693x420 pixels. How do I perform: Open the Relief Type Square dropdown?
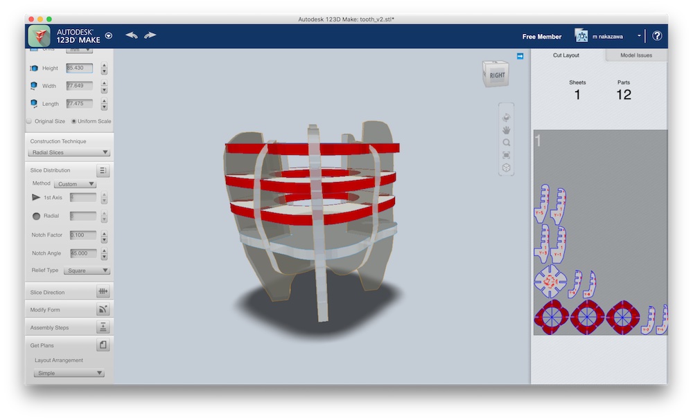pyautogui.click(x=87, y=271)
